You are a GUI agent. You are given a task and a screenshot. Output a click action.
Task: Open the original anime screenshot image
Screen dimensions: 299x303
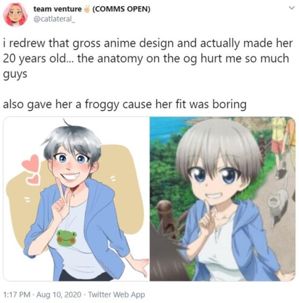223,199
